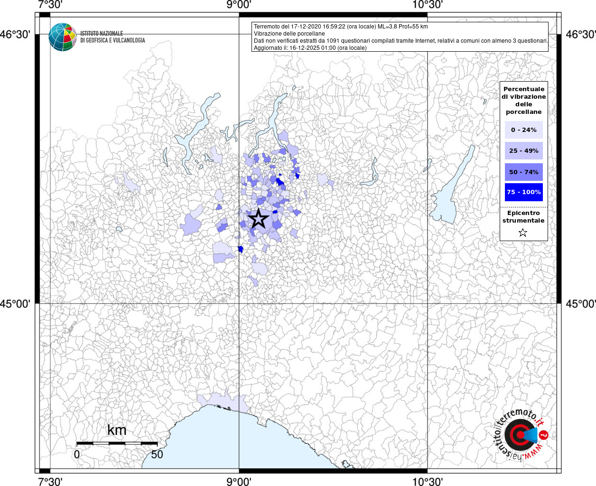
Task: Select the 75 - 100% legend swatch
Action: [524, 192]
